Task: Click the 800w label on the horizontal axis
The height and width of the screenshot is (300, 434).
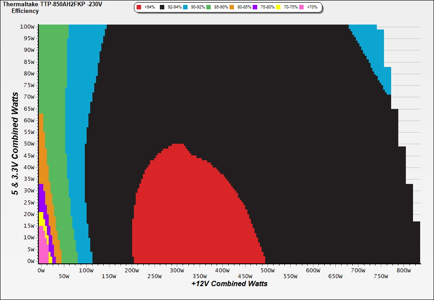Action: 404,271
